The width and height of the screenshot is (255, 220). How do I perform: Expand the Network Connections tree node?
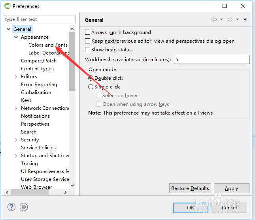pyautogui.click(x=16, y=108)
